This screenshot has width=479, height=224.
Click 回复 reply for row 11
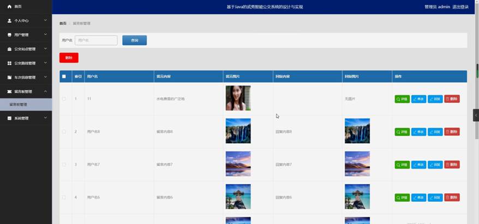pyautogui.click(x=435, y=99)
